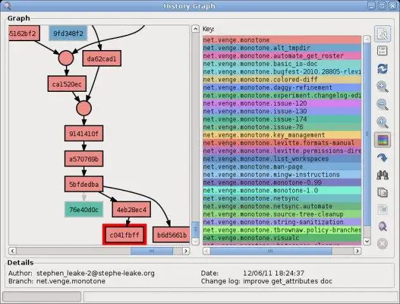Image resolution: width=400 pixels, height=304 pixels.
Task: Select key row issue-76
Action: point(282,127)
